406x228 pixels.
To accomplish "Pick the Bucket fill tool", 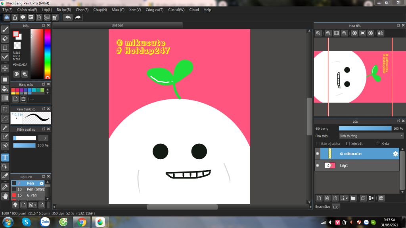I will [5, 89].
